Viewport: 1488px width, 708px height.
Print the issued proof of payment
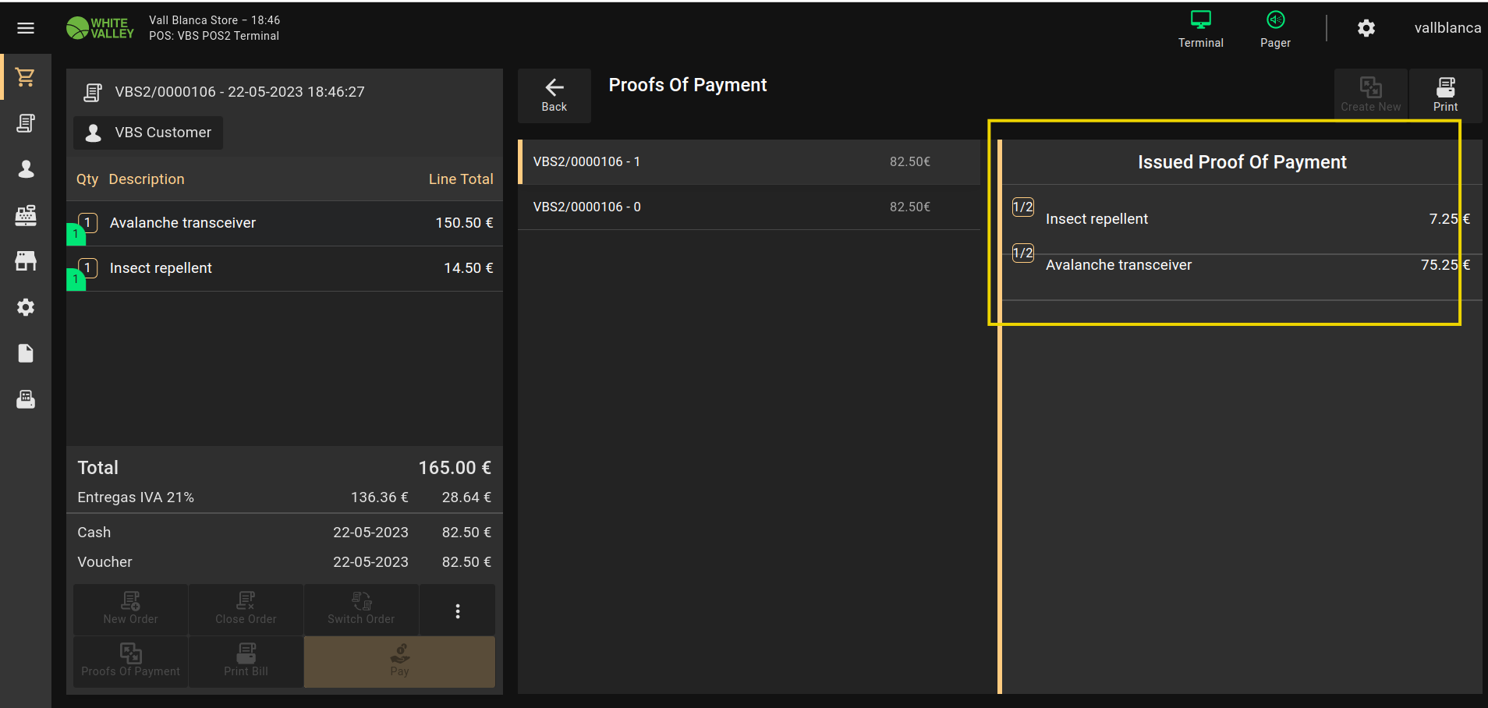(1444, 95)
